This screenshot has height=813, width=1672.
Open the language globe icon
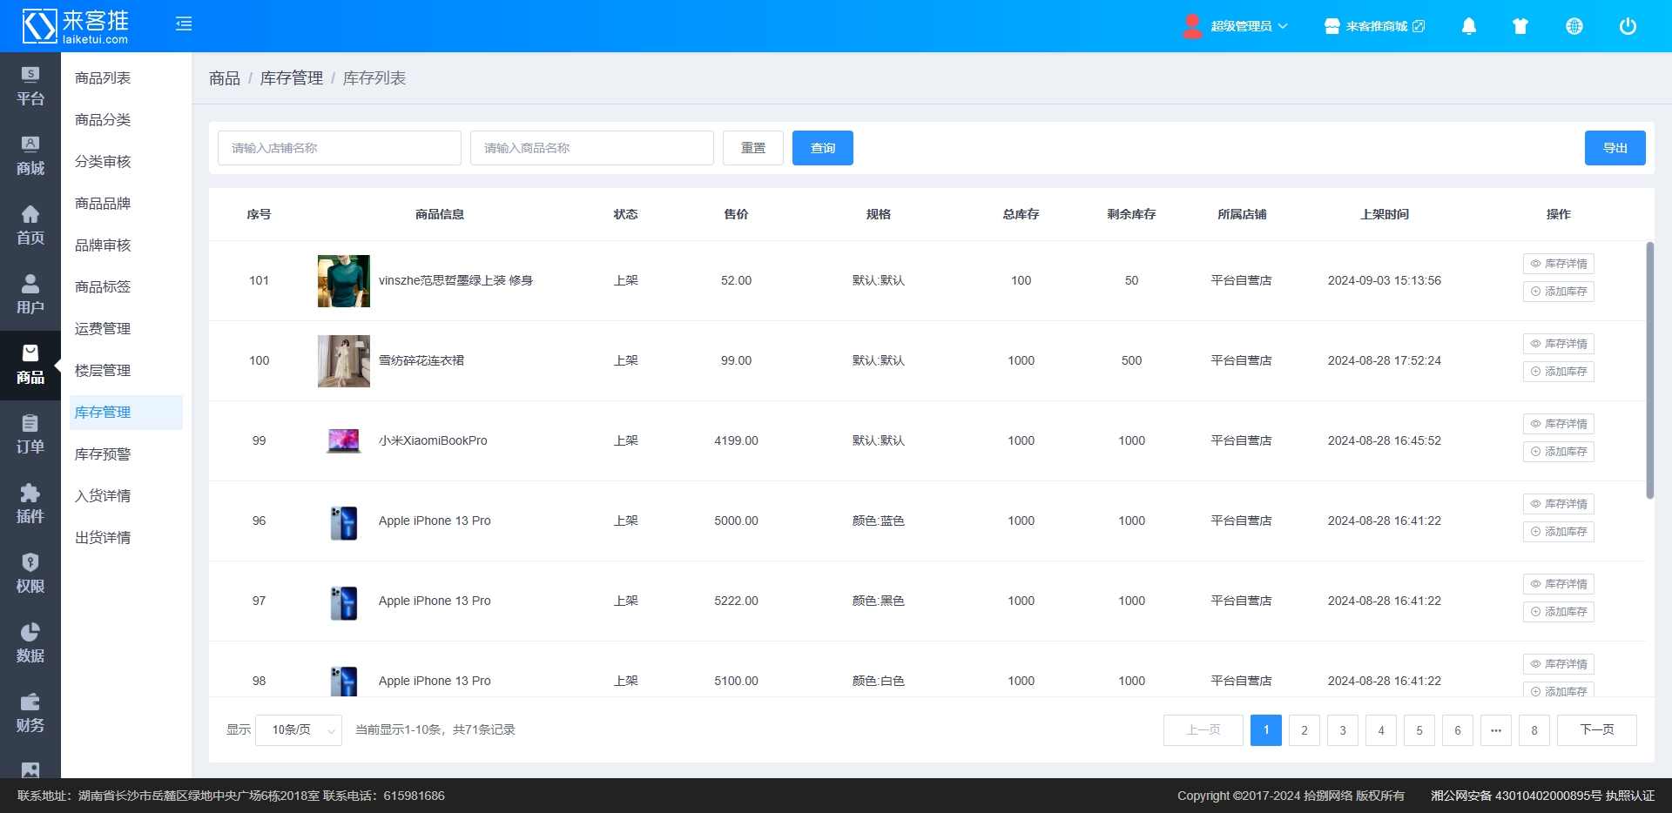[1574, 26]
